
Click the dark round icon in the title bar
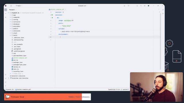click(x=148, y=6)
